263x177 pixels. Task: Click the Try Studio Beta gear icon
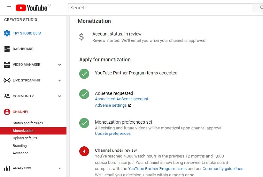coord(7,33)
